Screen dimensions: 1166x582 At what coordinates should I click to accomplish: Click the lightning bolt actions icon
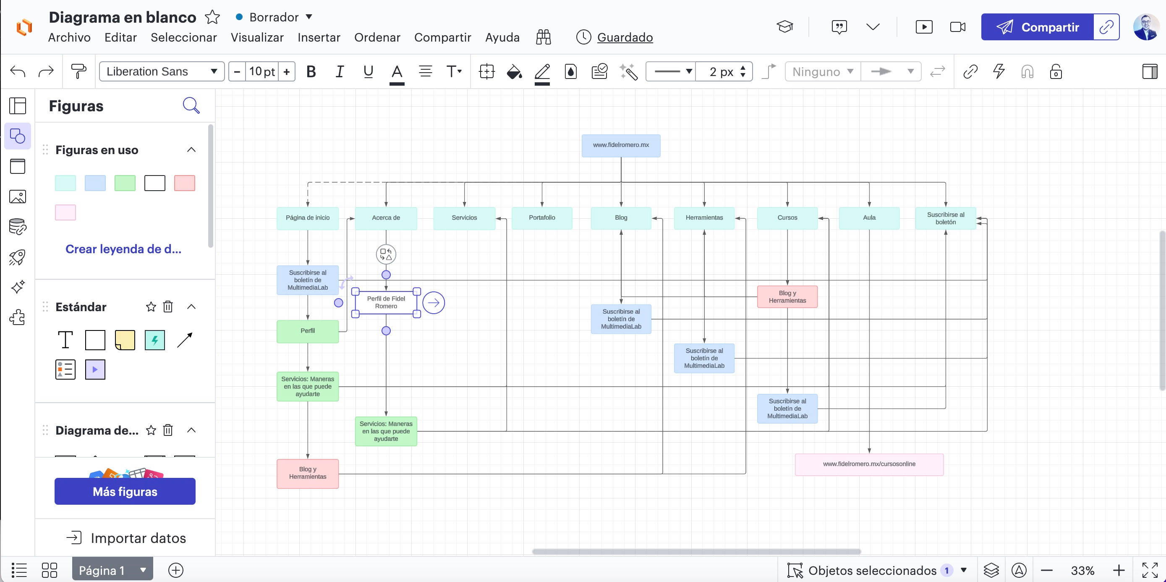click(999, 71)
